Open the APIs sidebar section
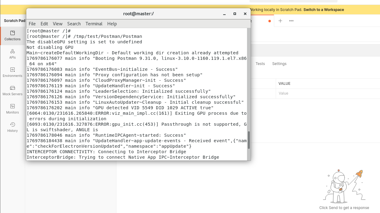 pos(13,54)
